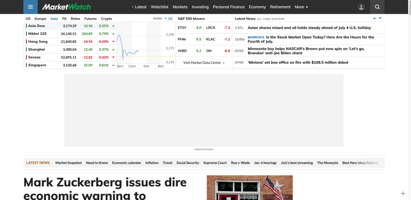Read Minions box office headline

pyautogui.click(x=298, y=62)
